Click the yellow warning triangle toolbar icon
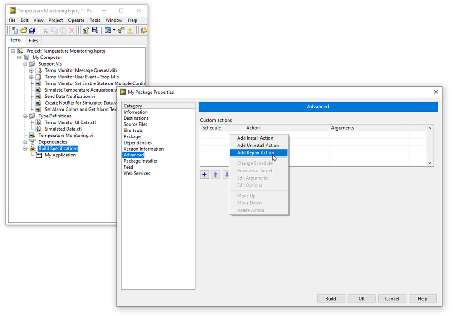The image size is (453, 316). 130,30
